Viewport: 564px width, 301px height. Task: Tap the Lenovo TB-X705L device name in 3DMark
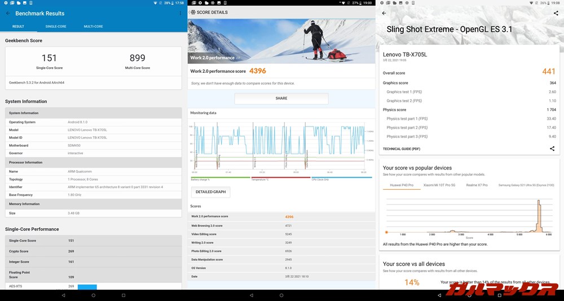pos(405,55)
